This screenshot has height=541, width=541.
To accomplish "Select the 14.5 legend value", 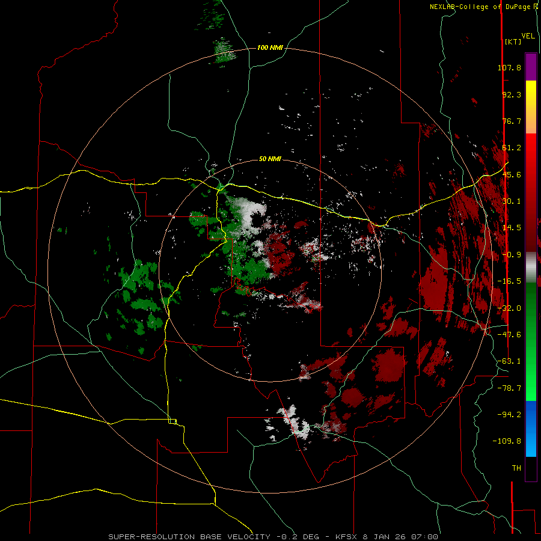I will click(x=512, y=228).
